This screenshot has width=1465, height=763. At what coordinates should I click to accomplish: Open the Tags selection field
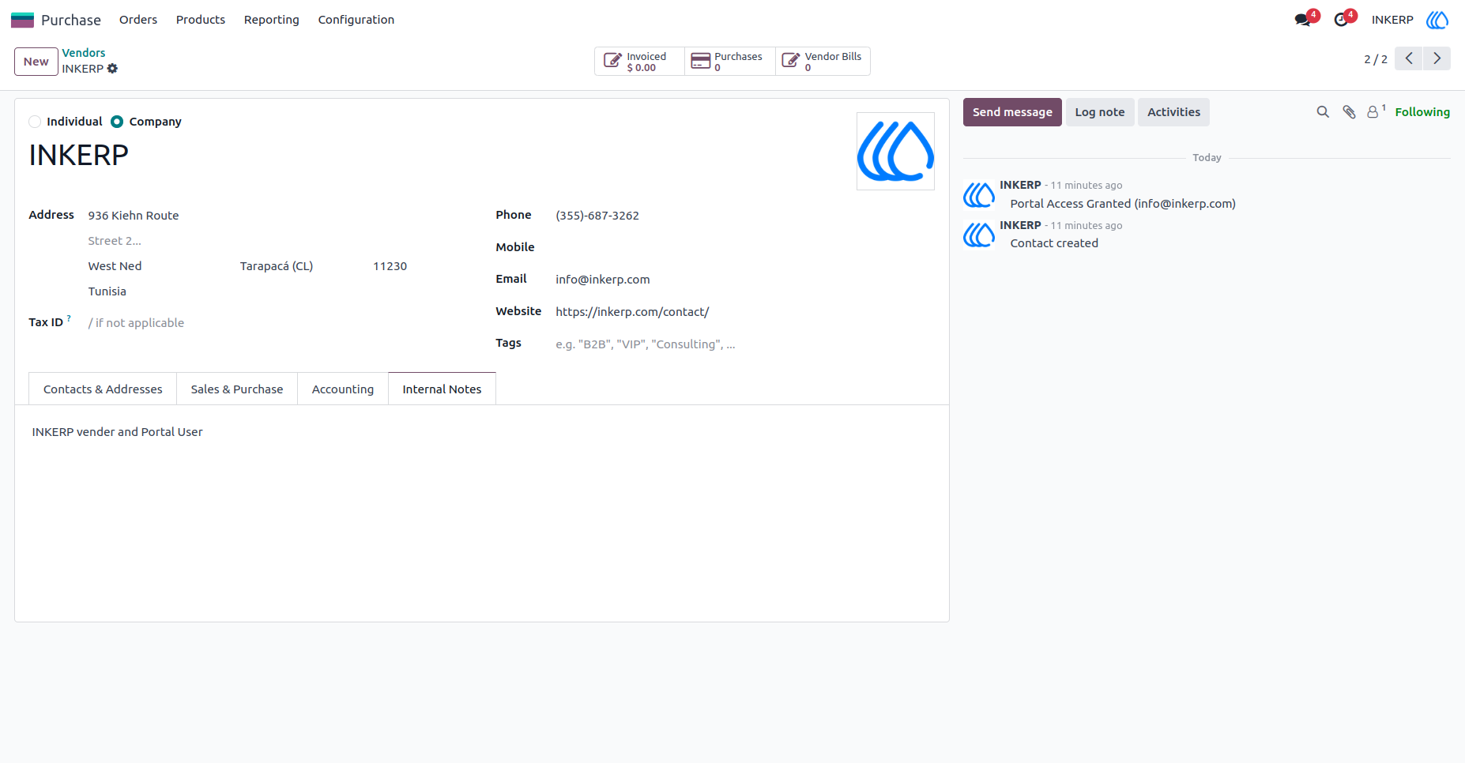(744, 344)
